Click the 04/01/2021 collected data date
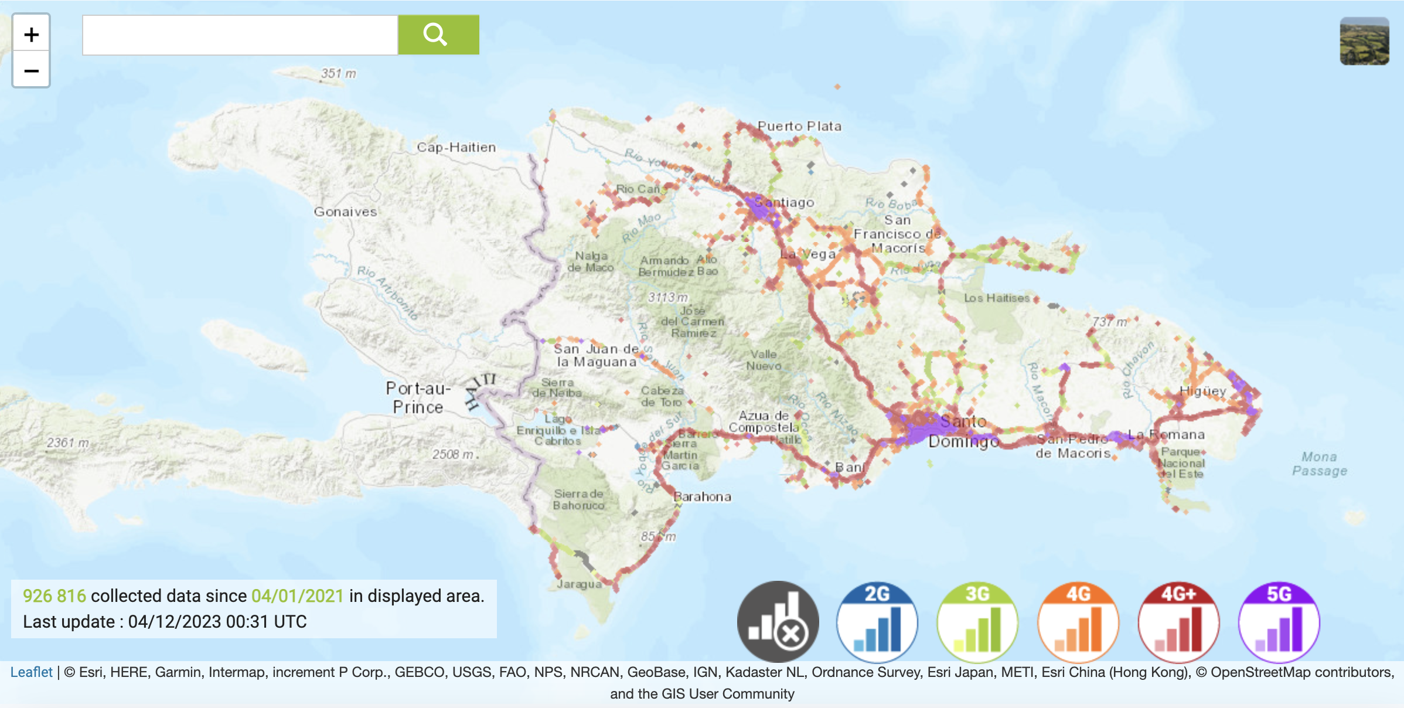The image size is (1404, 708). (x=297, y=596)
